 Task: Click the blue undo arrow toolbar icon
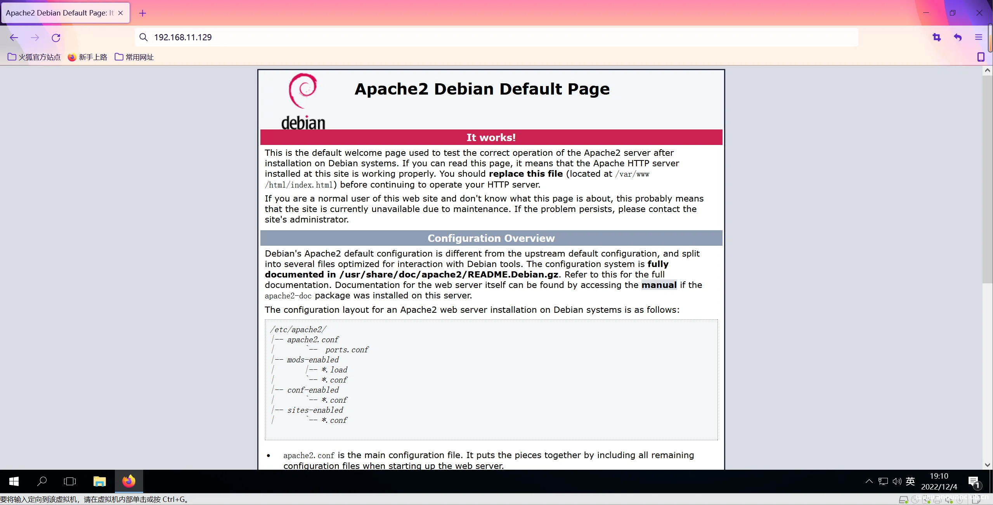[x=958, y=37]
